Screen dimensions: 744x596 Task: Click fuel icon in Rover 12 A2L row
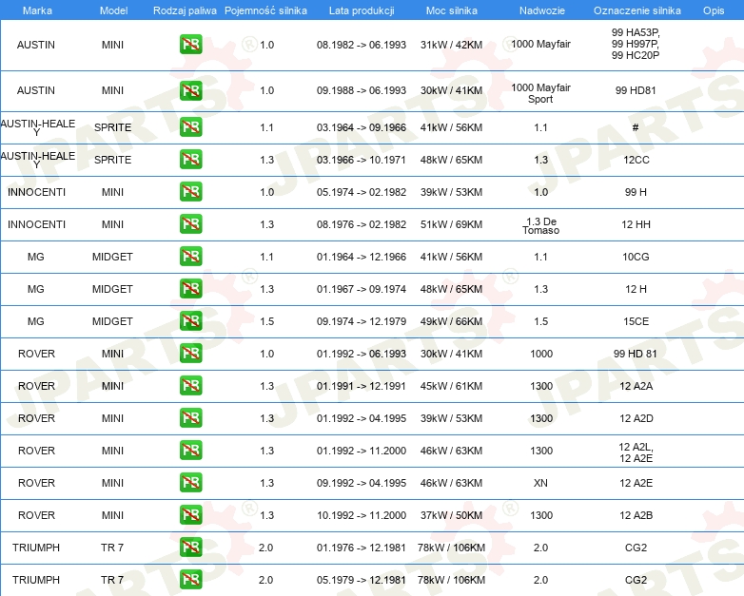tap(190, 450)
